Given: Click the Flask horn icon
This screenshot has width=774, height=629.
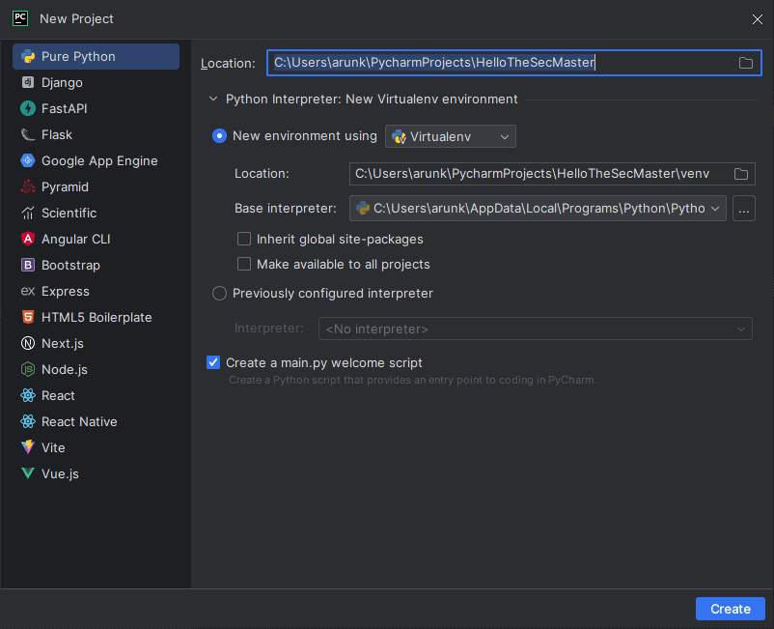Looking at the screenshot, I should [28, 135].
